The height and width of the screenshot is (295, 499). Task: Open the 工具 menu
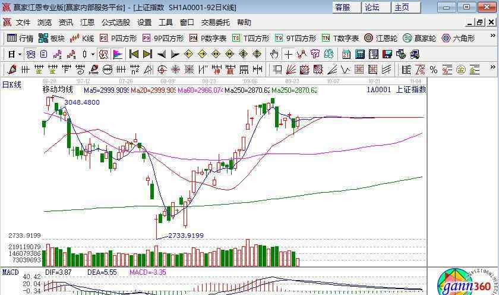(x=166, y=23)
